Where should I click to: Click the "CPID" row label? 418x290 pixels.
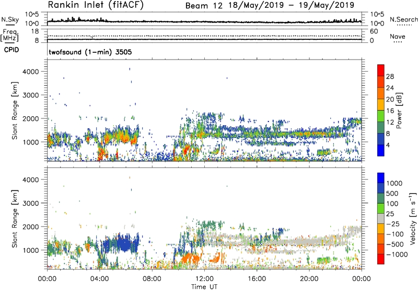click(x=11, y=50)
